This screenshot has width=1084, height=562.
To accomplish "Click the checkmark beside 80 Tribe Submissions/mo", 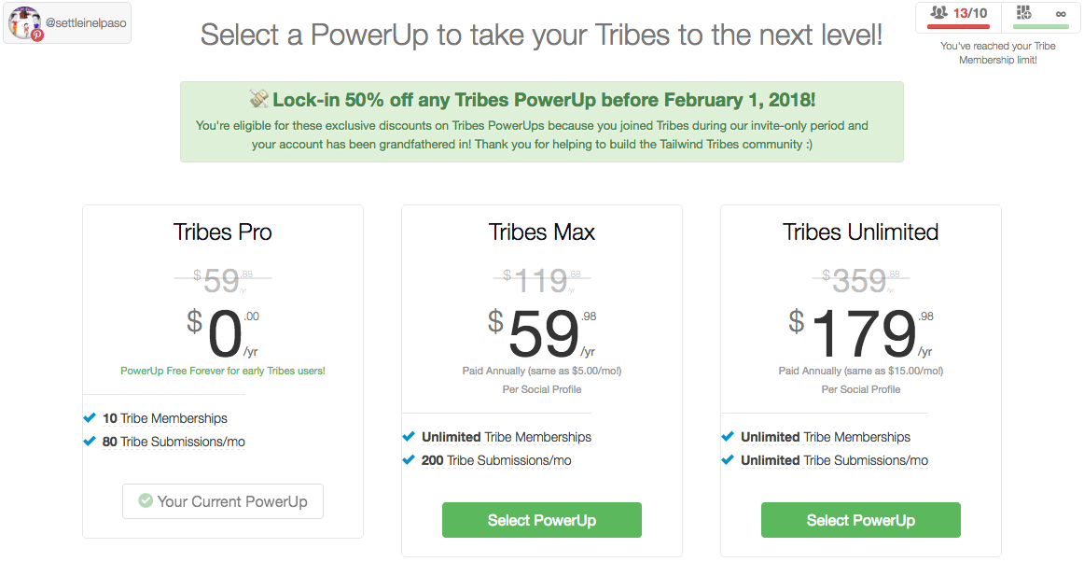I will pos(90,442).
